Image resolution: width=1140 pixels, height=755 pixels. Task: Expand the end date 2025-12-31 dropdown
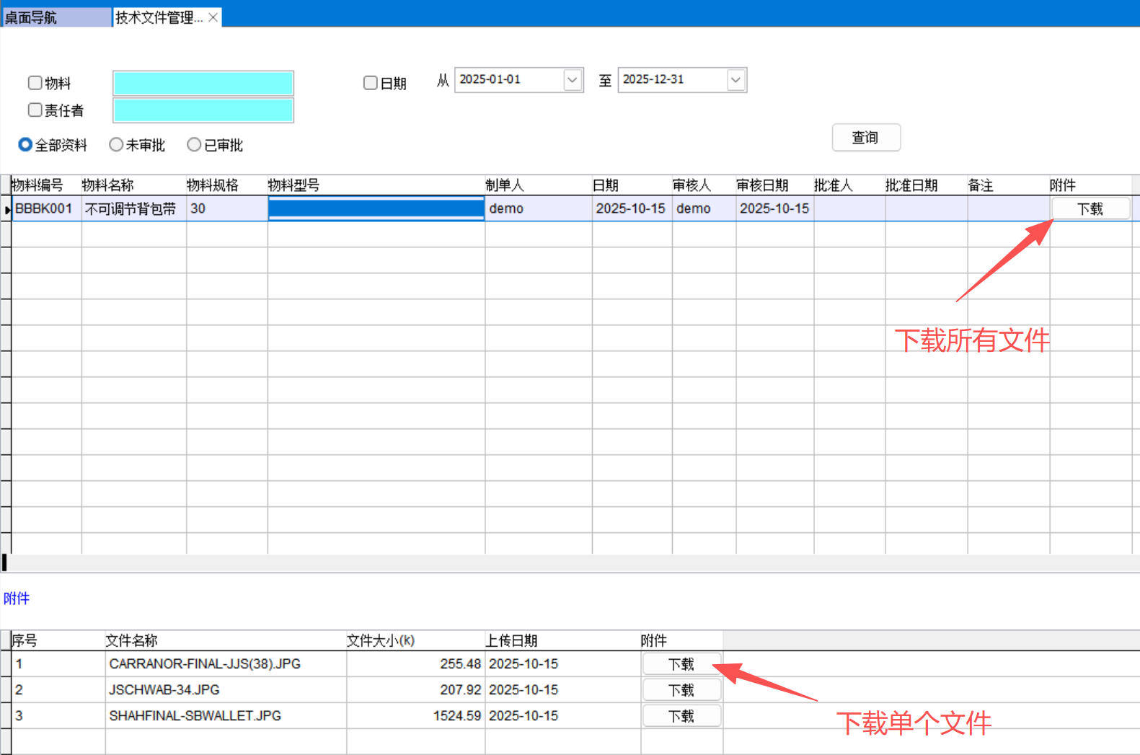pos(735,80)
